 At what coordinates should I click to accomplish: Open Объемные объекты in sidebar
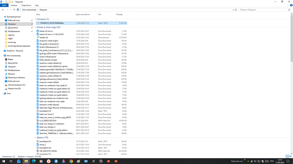point(16,78)
